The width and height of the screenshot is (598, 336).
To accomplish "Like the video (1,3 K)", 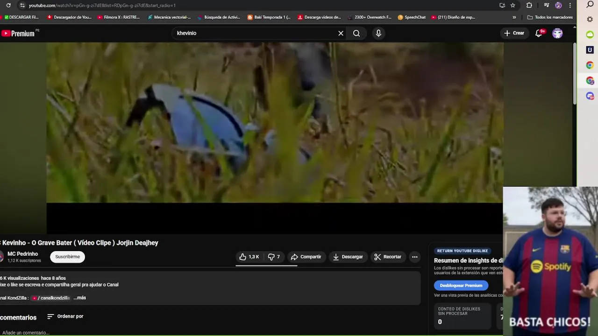I will tap(249, 257).
